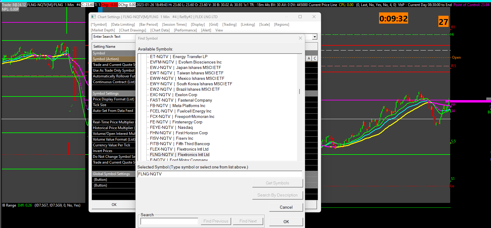Switch to the [Market Depth] tab

click(x=103, y=30)
